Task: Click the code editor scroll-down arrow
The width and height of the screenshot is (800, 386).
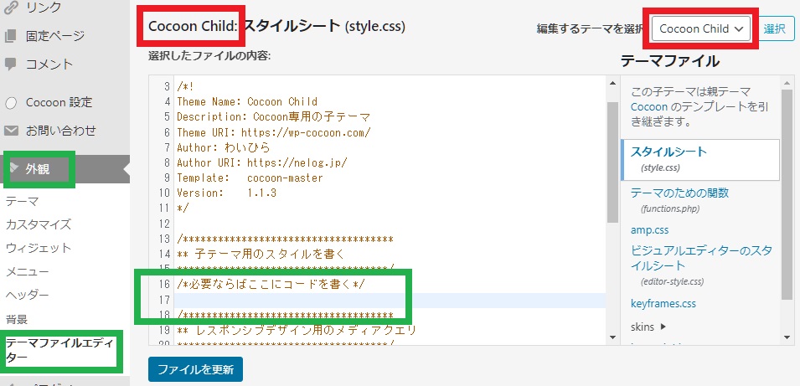Action: click(612, 337)
